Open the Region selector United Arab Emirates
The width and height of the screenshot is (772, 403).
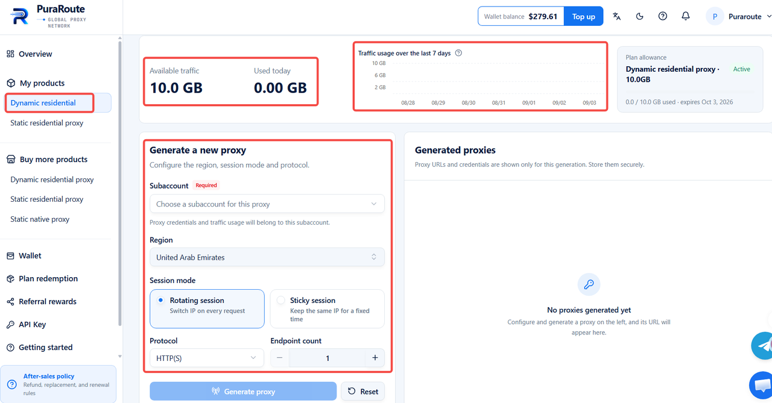click(267, 257)
